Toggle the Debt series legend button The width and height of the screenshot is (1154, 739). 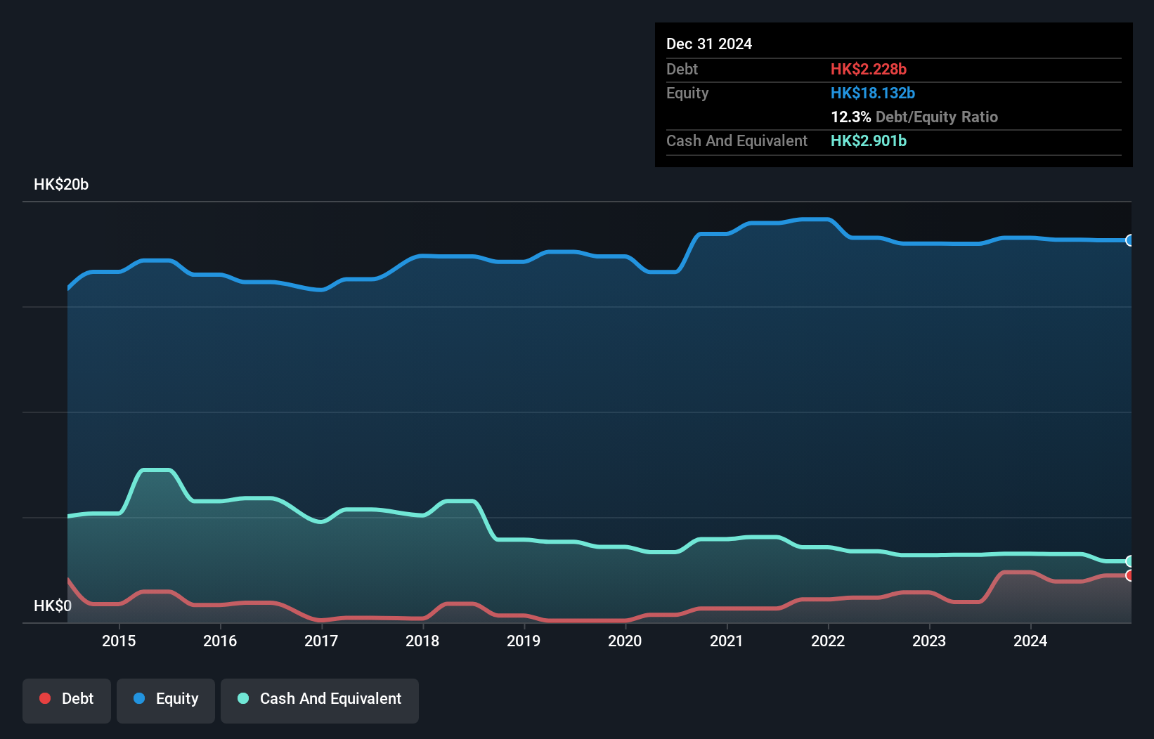click(67, 700)
